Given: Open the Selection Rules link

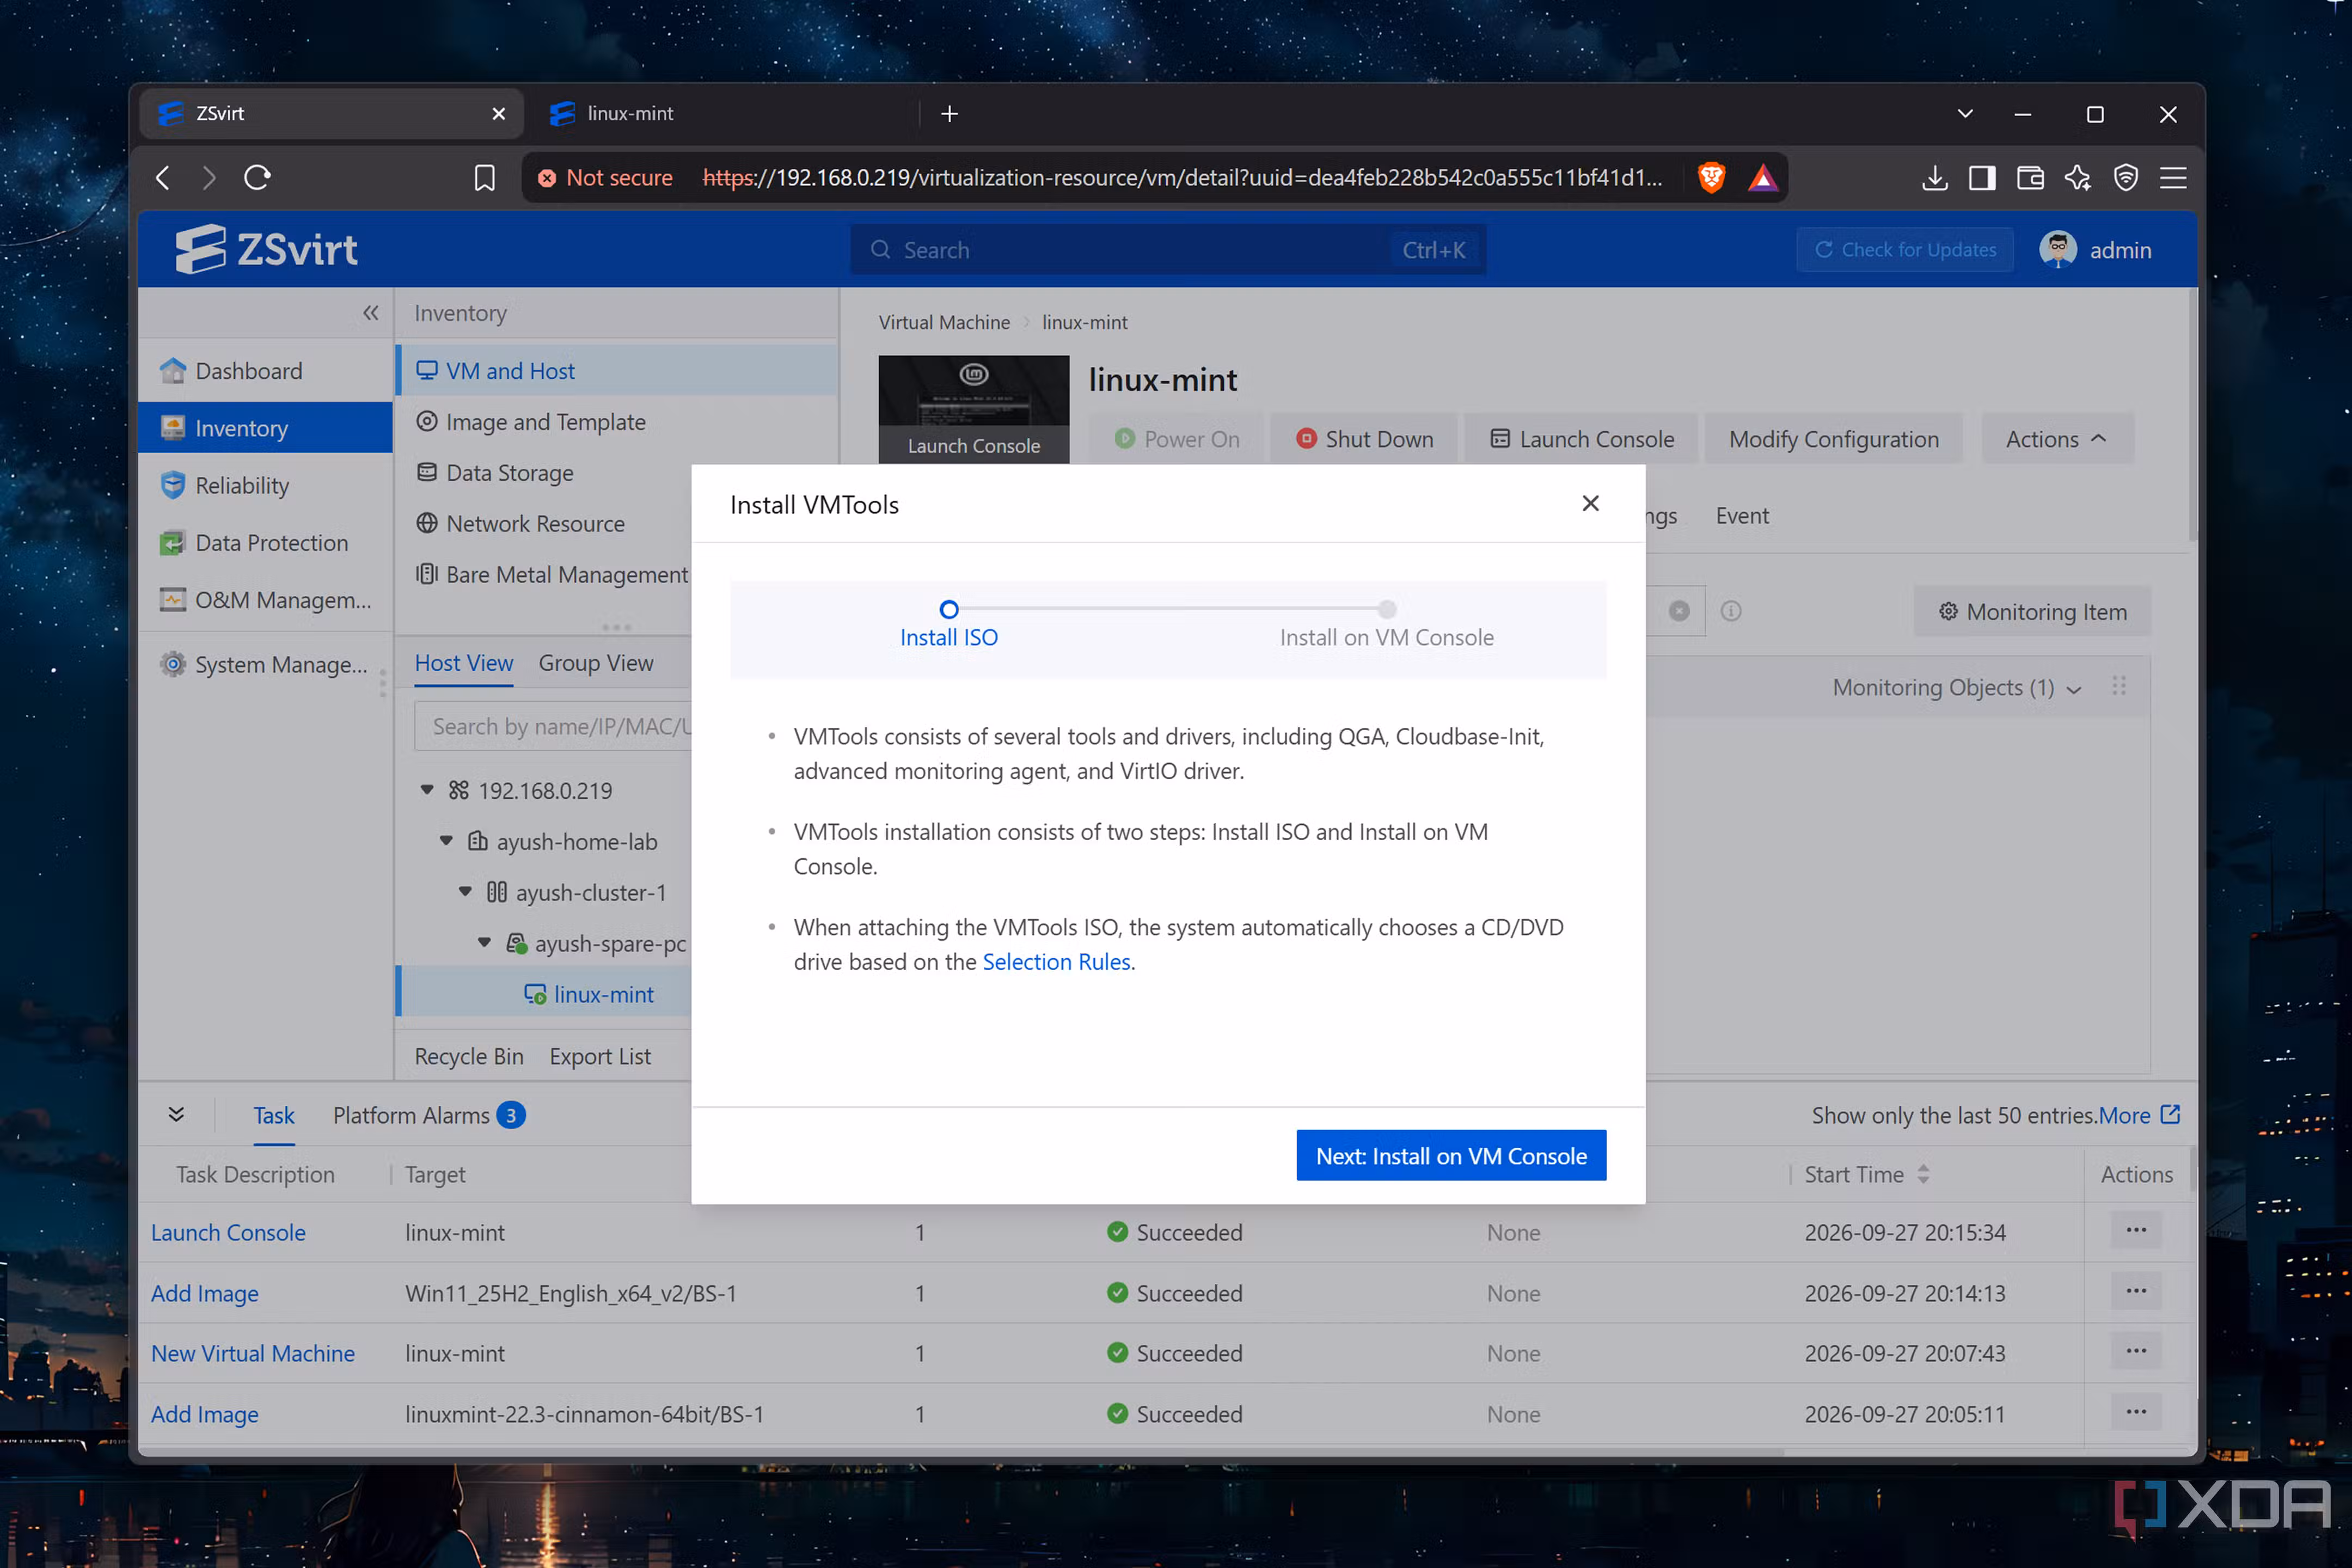Looking at the screenshot, I should (1056, 961).
